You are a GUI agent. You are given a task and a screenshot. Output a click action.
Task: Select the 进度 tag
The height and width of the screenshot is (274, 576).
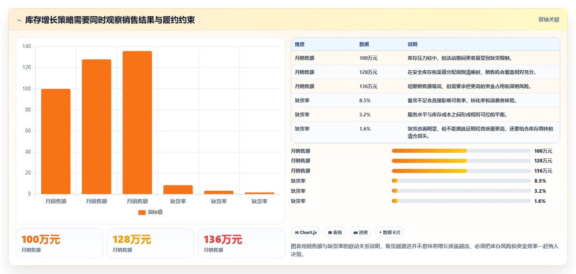pos(360,232)
